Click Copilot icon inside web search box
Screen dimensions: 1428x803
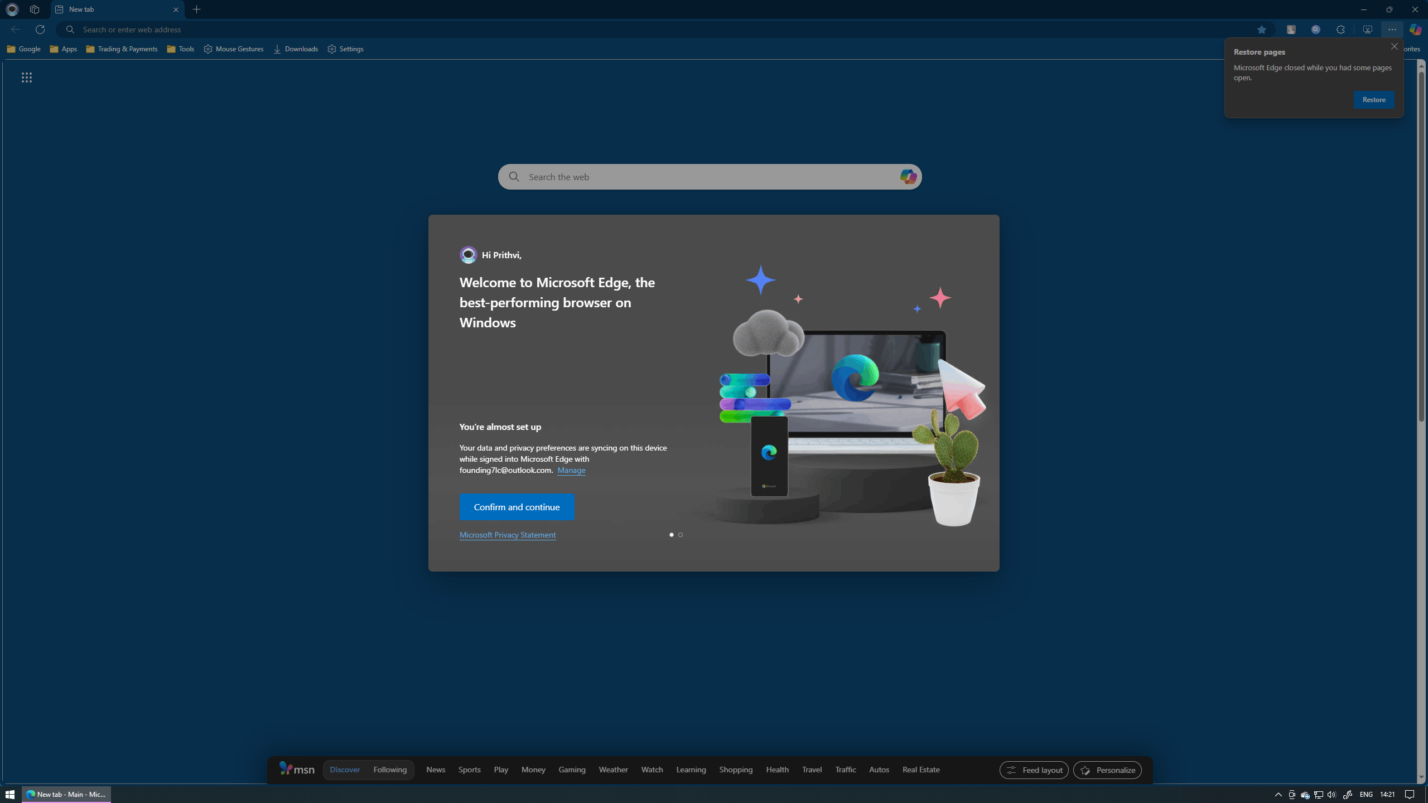908,177
